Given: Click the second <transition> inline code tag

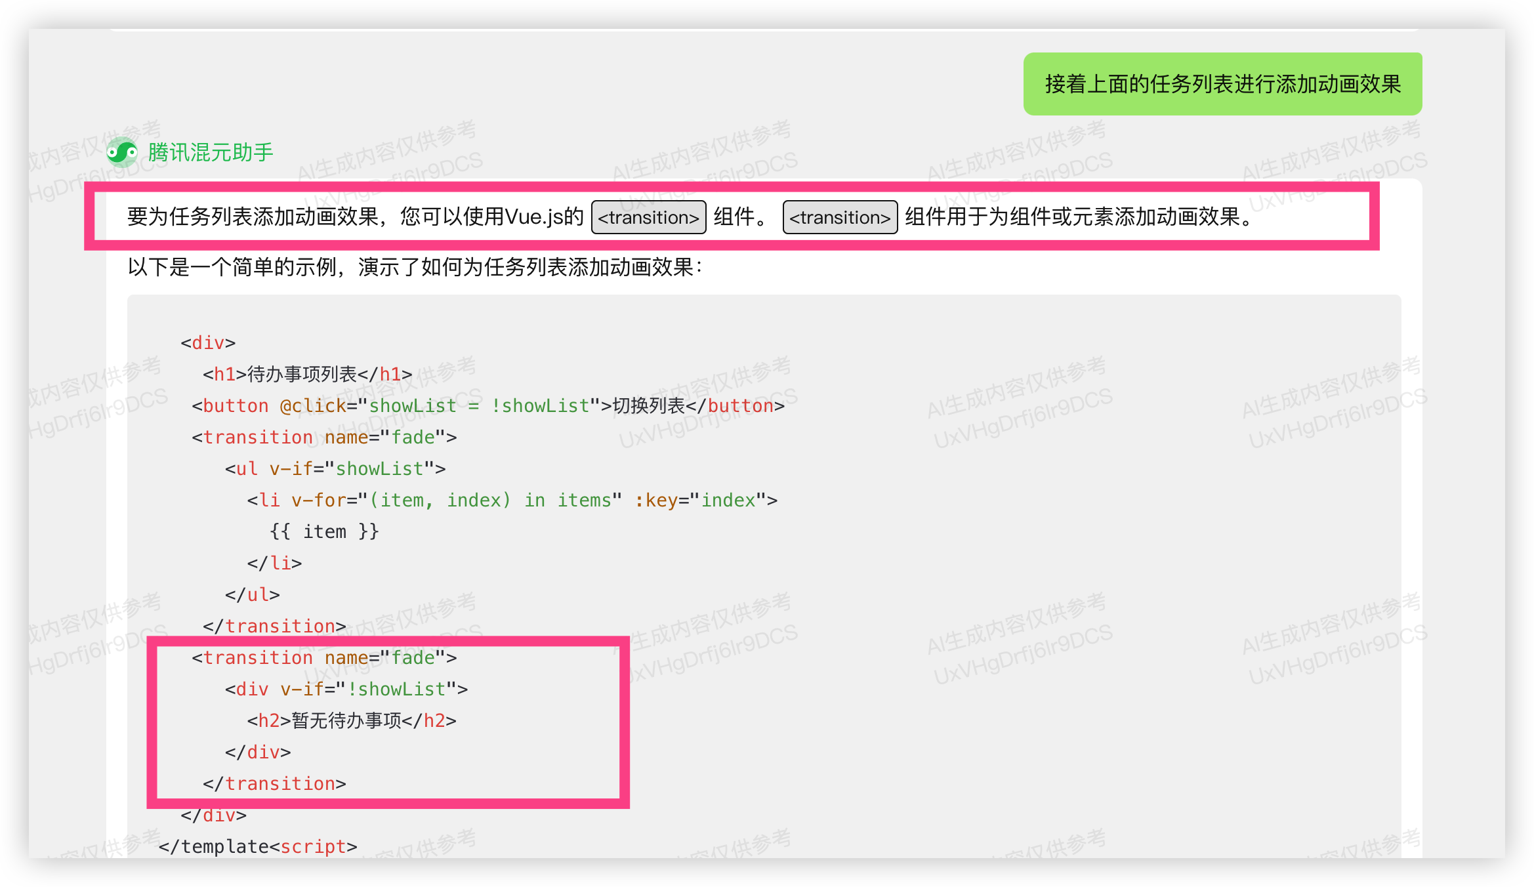Looking at the screenshot, I should pos(840,217).
